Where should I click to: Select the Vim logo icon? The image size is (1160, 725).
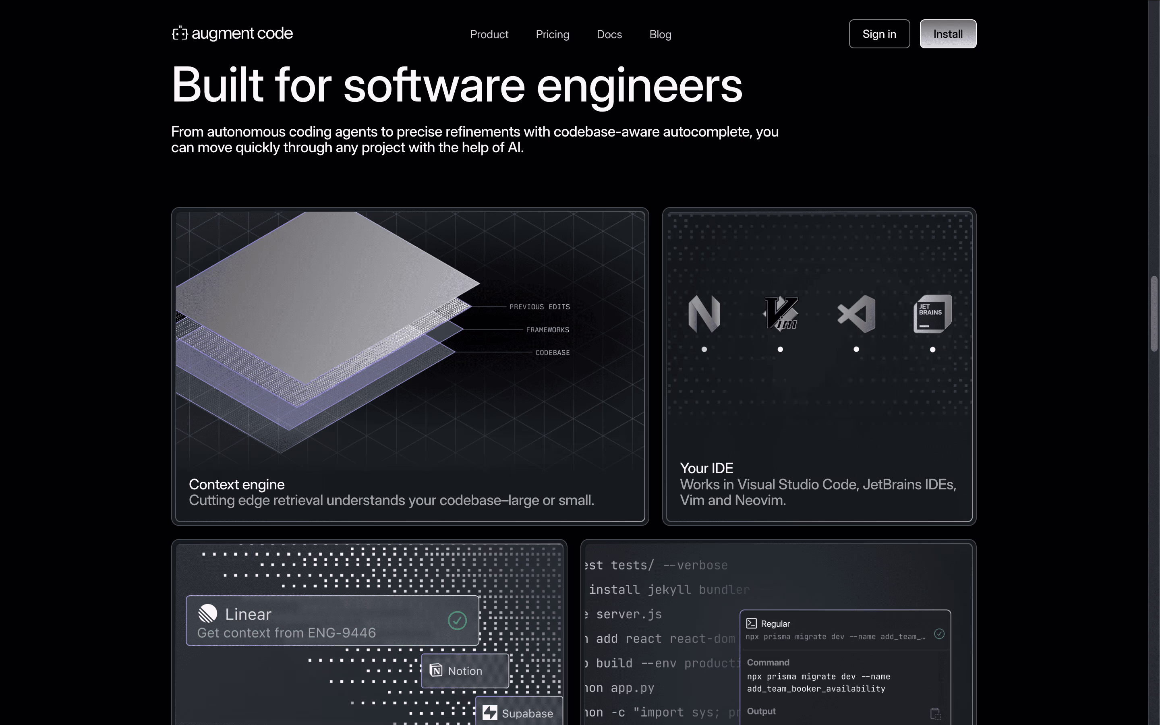click(x=780, y=313)
